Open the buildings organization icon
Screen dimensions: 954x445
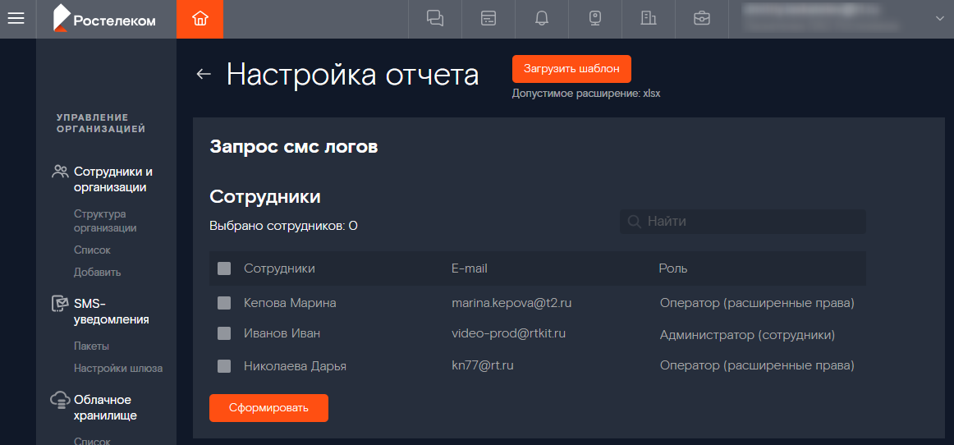[649, 19]
